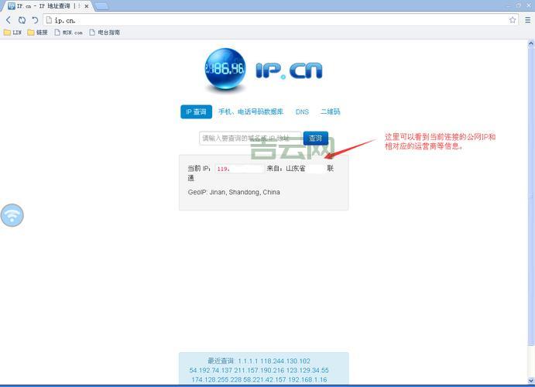Click the browser back arrow

9,20
